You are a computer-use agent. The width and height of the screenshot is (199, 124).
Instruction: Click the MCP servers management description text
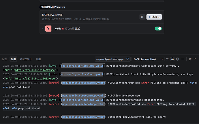[x=76, y=19]
